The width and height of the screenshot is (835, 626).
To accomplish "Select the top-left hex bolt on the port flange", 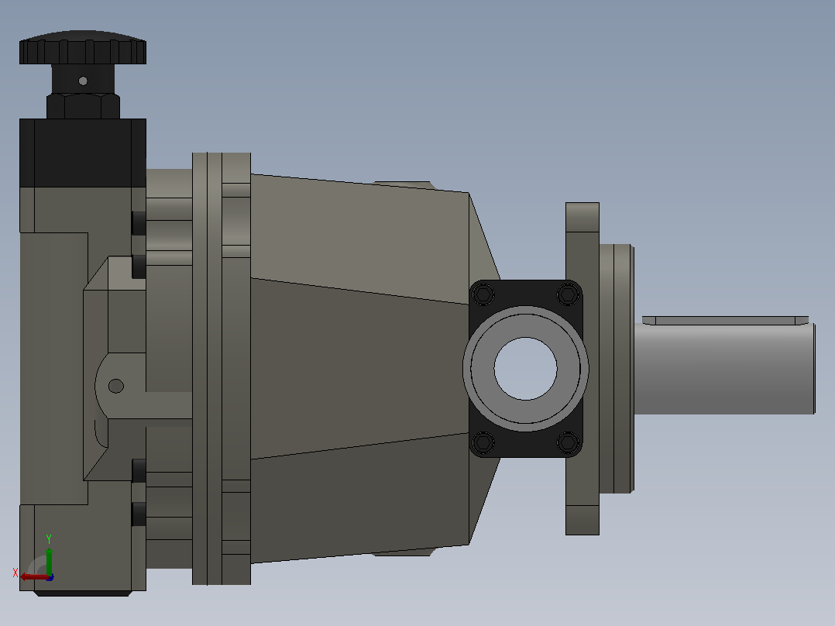I will [483, 294].
